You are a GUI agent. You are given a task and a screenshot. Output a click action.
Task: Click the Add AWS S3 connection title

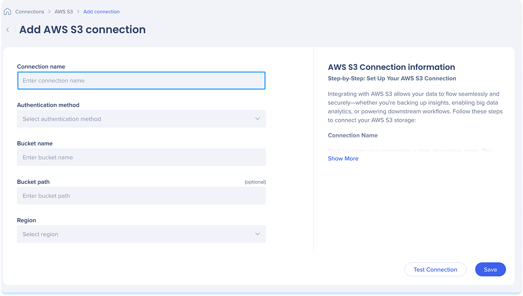pos(83,29)
